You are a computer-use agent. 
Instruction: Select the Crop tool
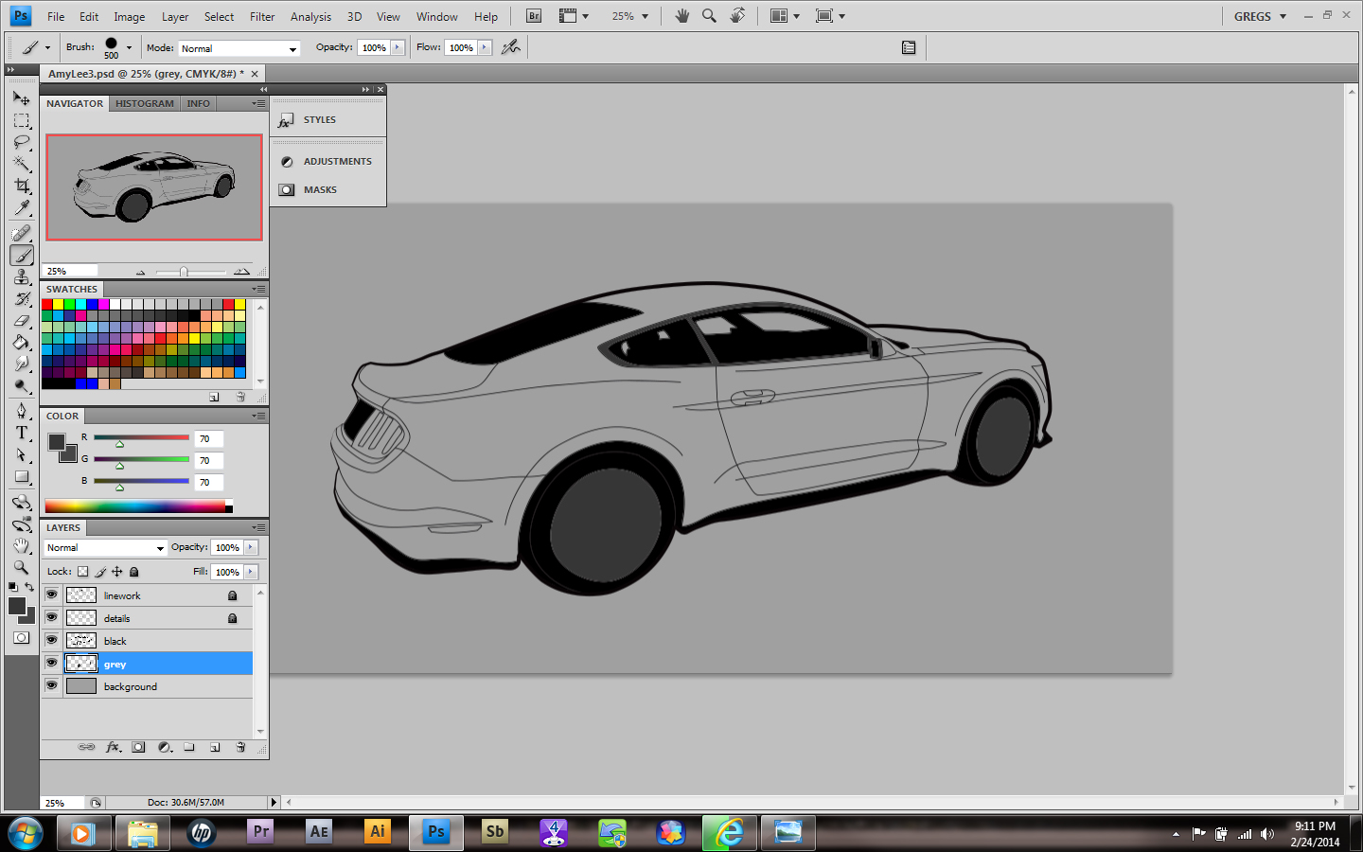(x=22, y=186)
